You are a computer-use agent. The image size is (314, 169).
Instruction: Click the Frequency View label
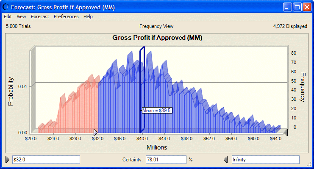(156, 26)
